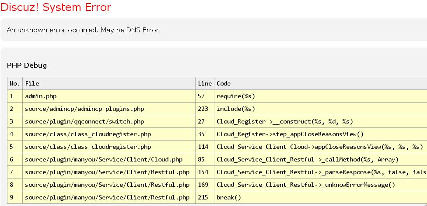Select the 'break()' code cell

[x=321, y=197]
